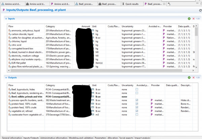This screenshot has width=202, height=139.
Task: Open Beef, proces... model graph tab
Action: click(x=86, y=4)
